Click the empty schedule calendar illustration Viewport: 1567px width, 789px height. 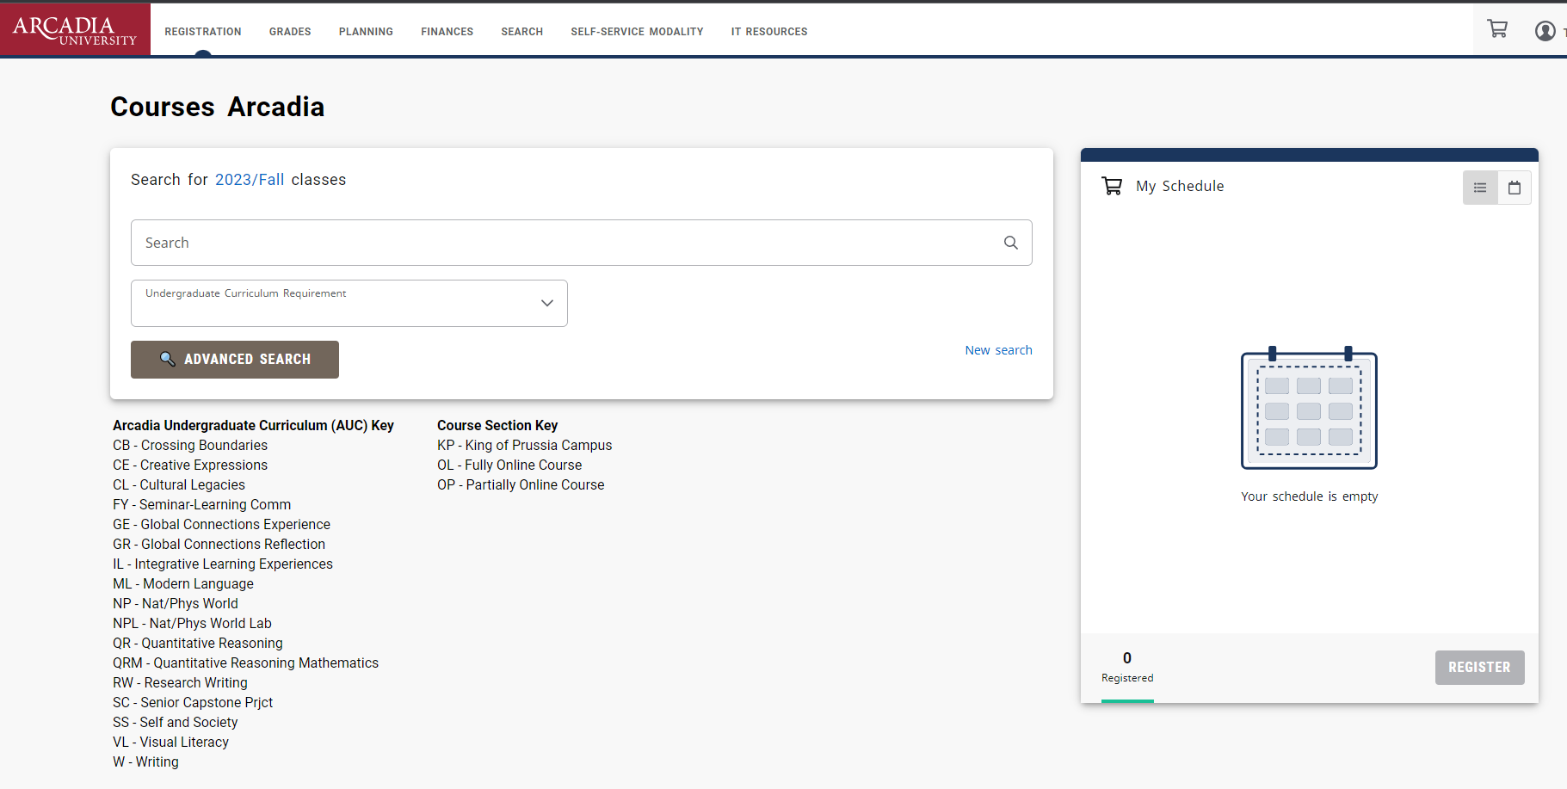click(1309, 408)
